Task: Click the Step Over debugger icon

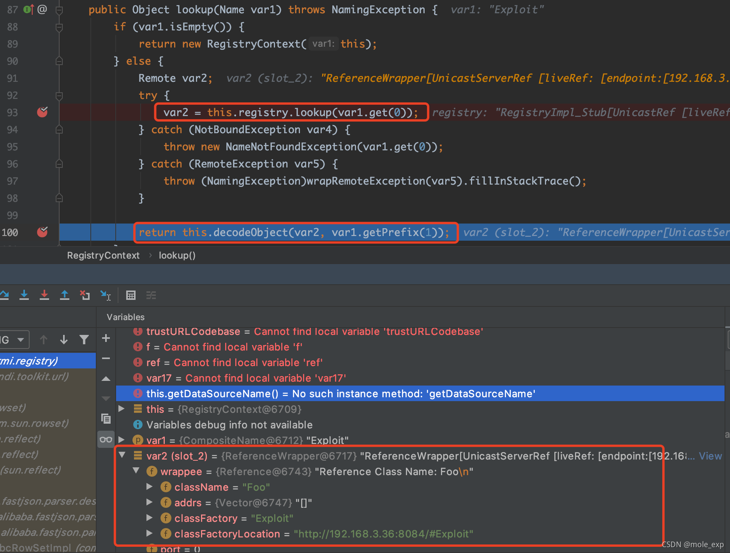Action: pos(4,295)
